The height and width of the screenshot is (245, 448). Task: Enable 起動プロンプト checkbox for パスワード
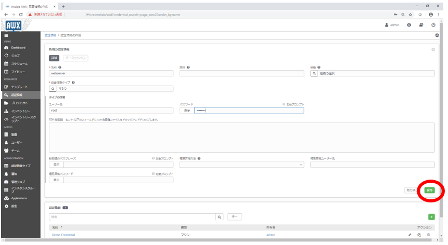(284, 104)
